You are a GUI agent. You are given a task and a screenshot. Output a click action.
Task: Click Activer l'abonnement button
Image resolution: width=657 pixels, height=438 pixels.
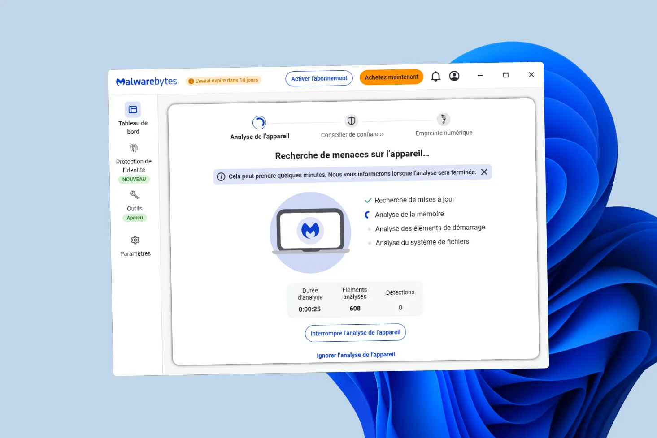tap(319, 78)
